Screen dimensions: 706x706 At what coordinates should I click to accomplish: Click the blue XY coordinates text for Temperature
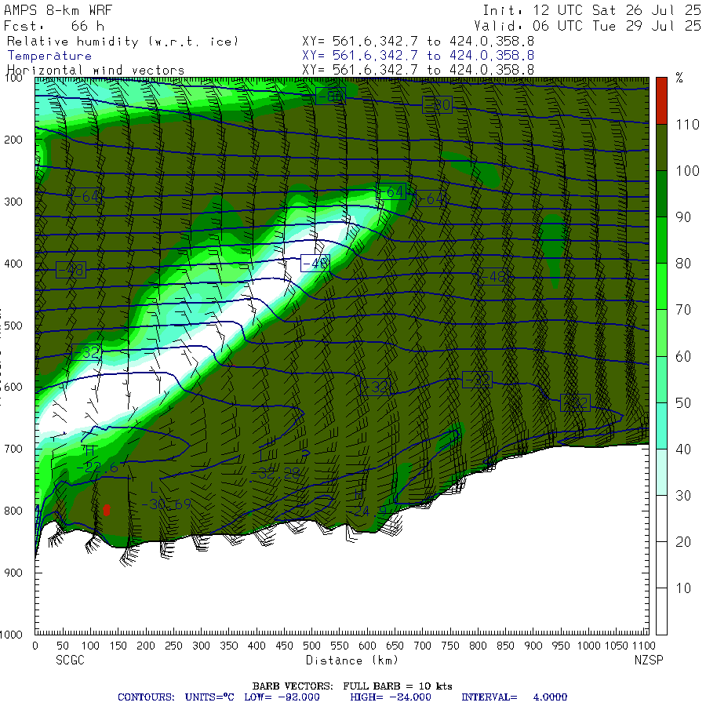pos(418,56)
